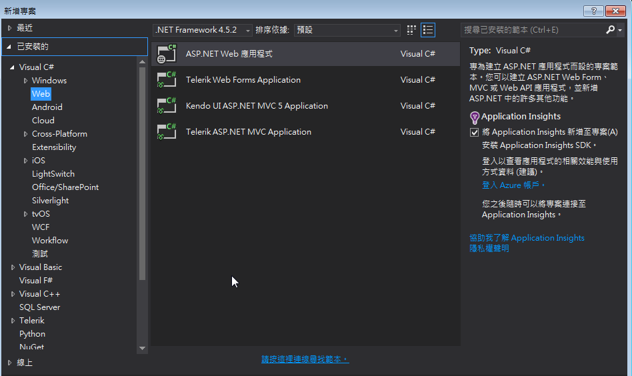Select ASP.NET Web application template icon
632x376 pixels.
pos(167,54)
